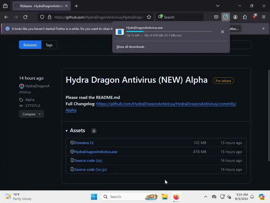Image resolution: width=270 pixels, height=203 pixels.
Task: Bookmark this page with the star icon
Action: coord(149,17)
